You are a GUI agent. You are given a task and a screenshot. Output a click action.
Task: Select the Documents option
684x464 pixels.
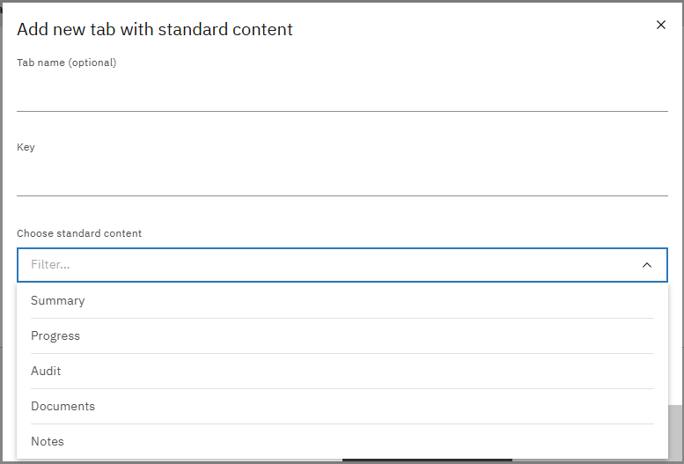pos(63,406)
